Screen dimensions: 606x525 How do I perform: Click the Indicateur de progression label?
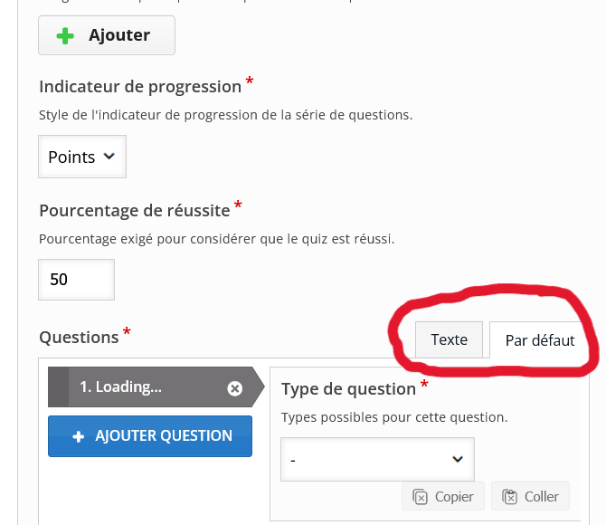(140, 87)
